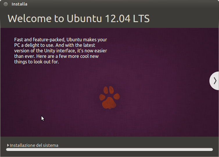The width and height of the screenshot is (219, 157).
Task: Click the installation progress bar
Action: click(109, 149)
